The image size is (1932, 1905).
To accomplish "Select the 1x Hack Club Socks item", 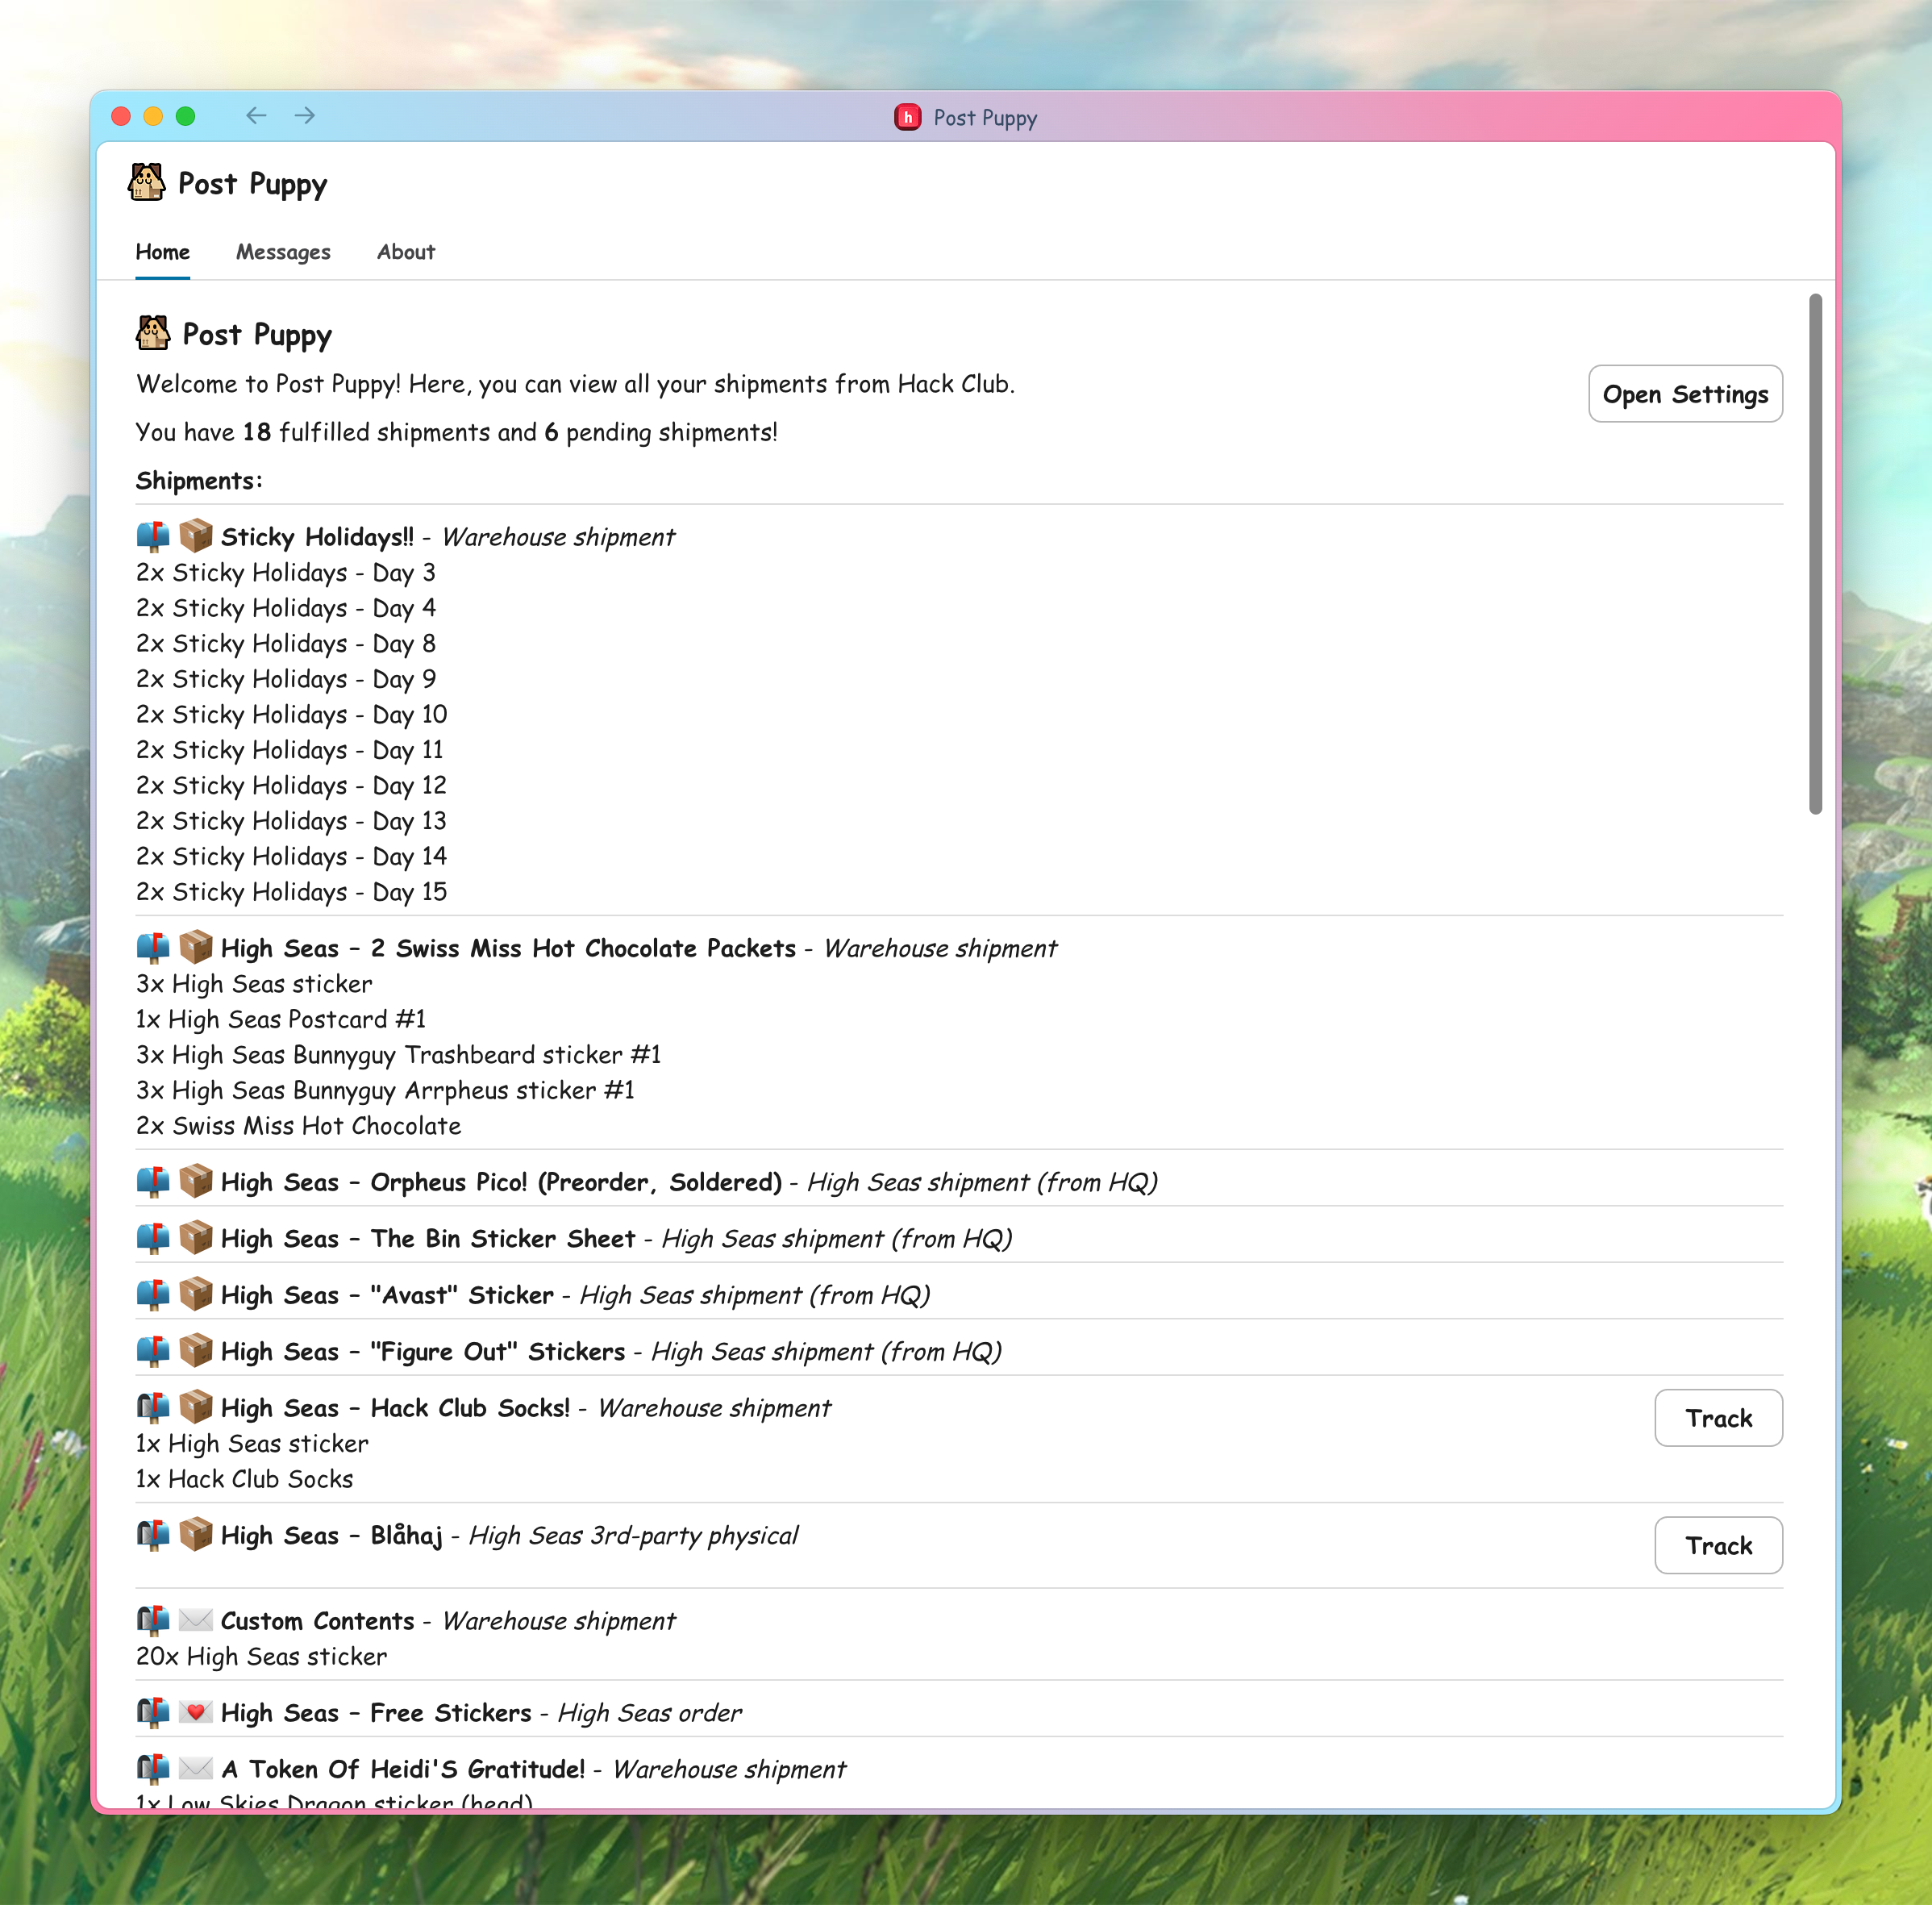I will coord(245,1479).
